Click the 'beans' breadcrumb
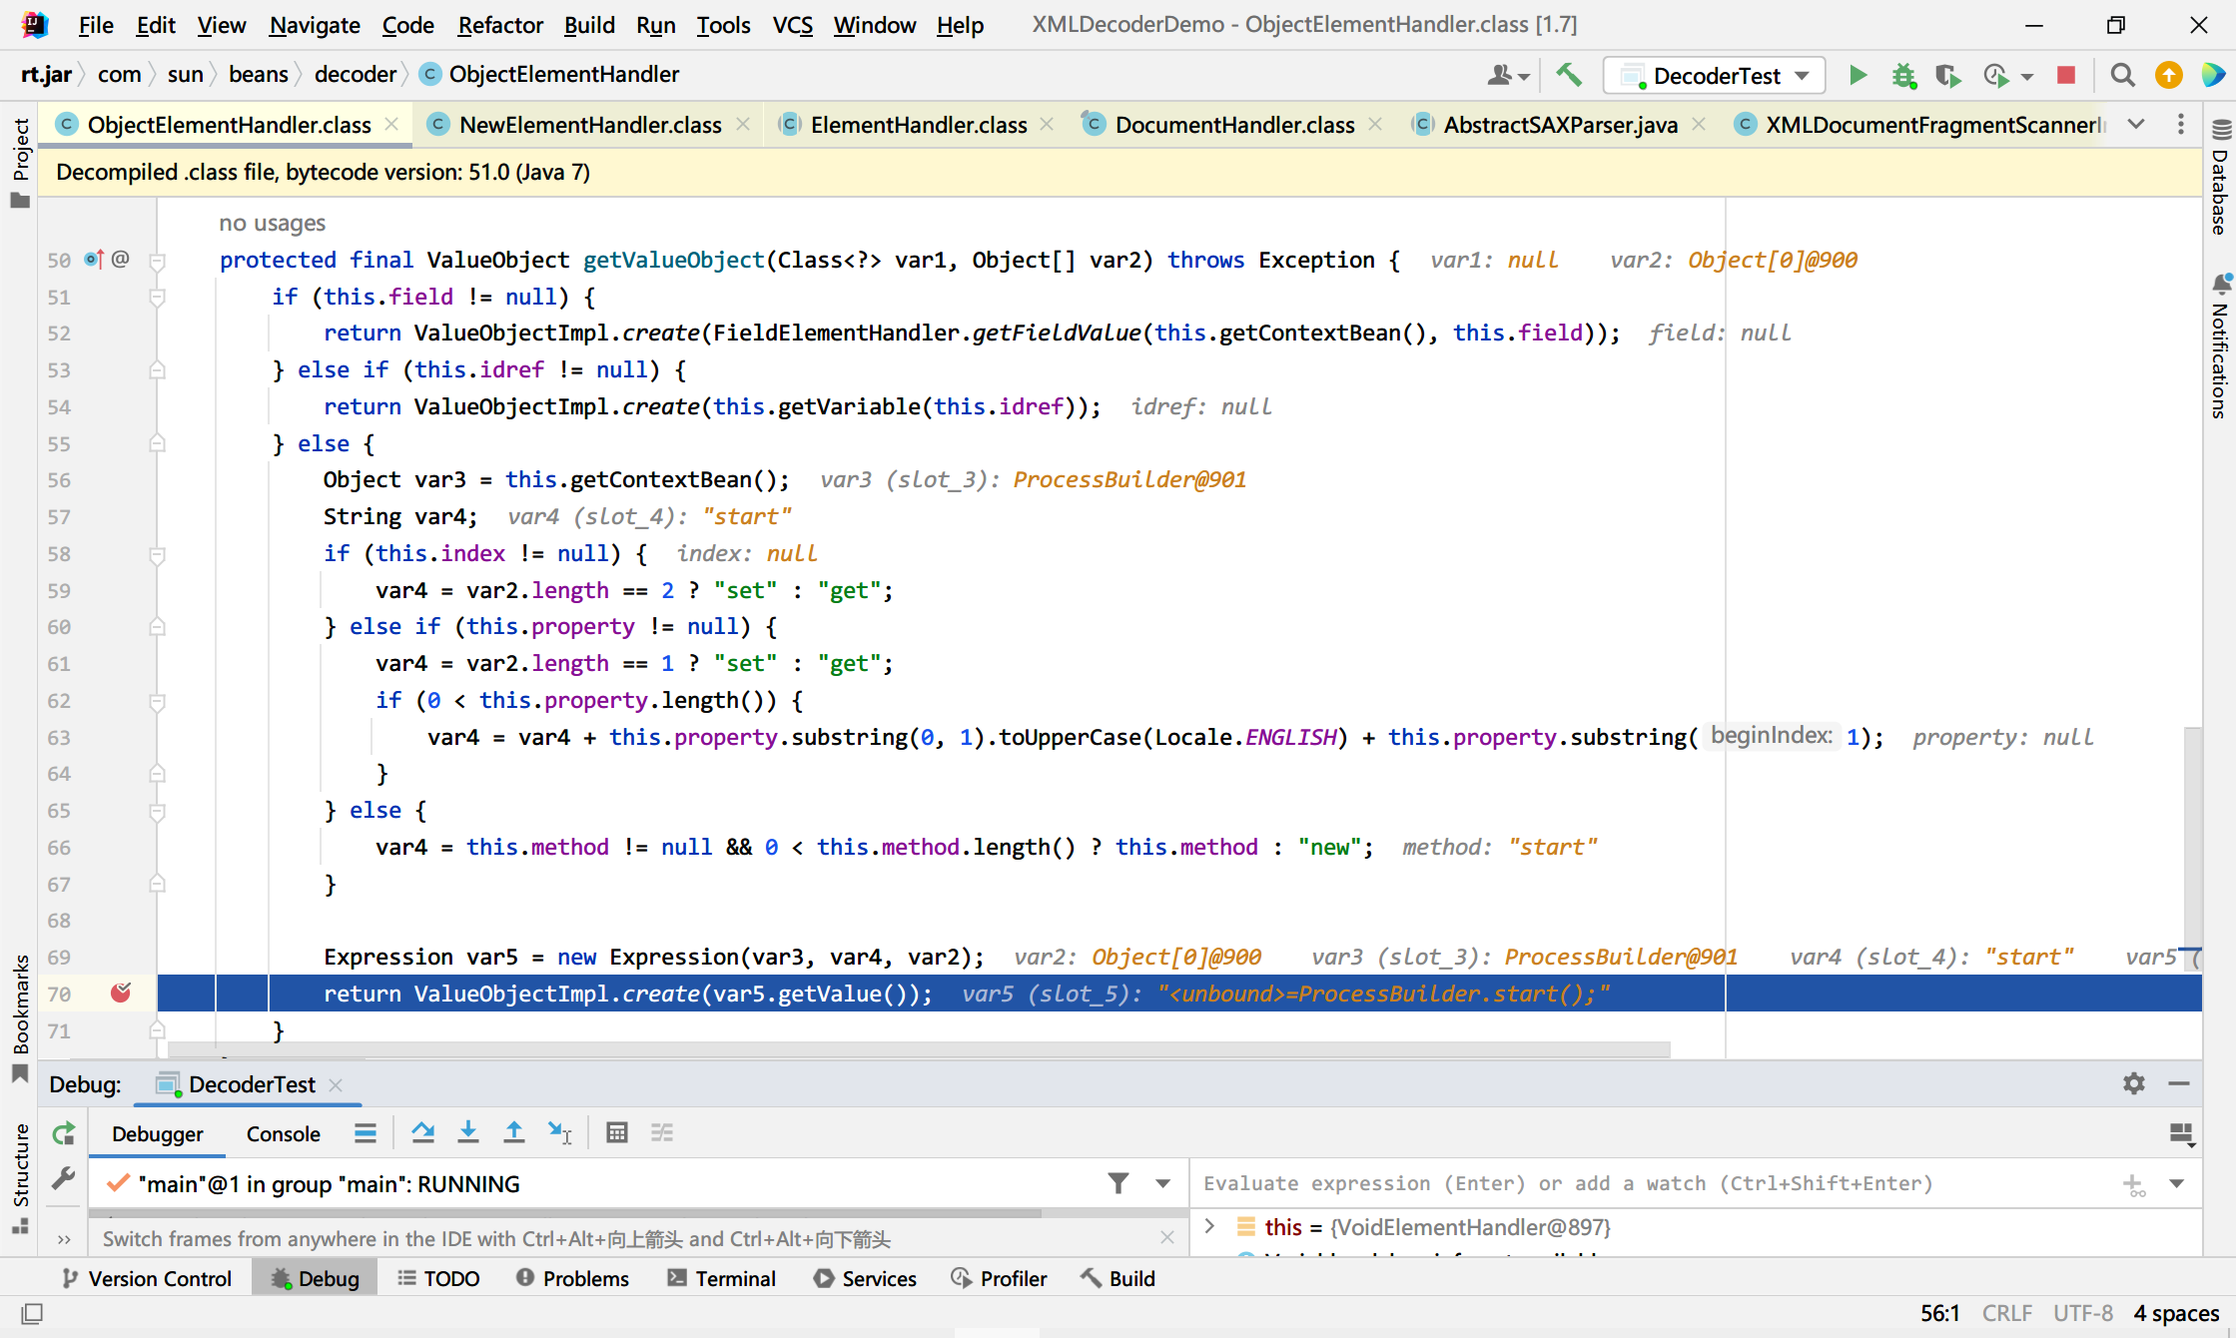This screenshot has width=2236, height=1338. 258,75
